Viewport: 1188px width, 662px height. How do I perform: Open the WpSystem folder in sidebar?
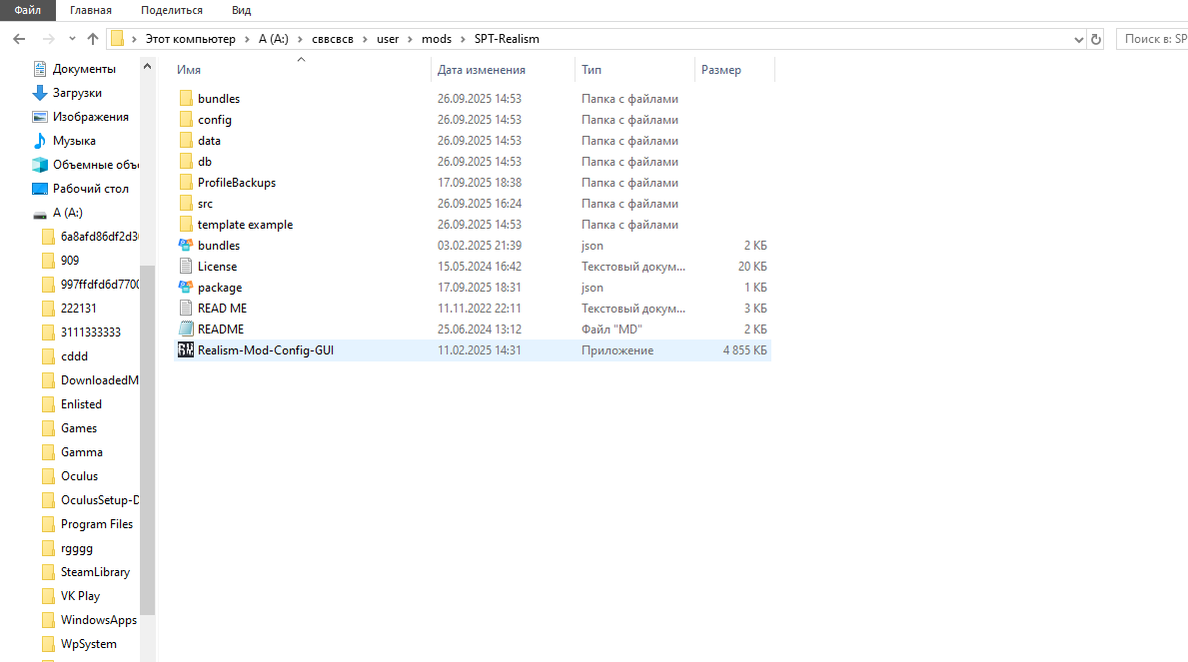coord(89,644)
